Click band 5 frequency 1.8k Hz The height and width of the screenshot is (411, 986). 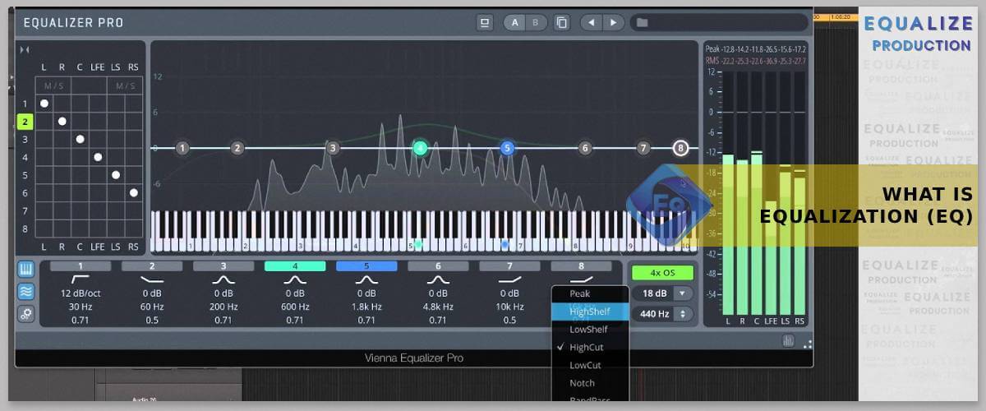pyautogui.click(x=366, y=307)
